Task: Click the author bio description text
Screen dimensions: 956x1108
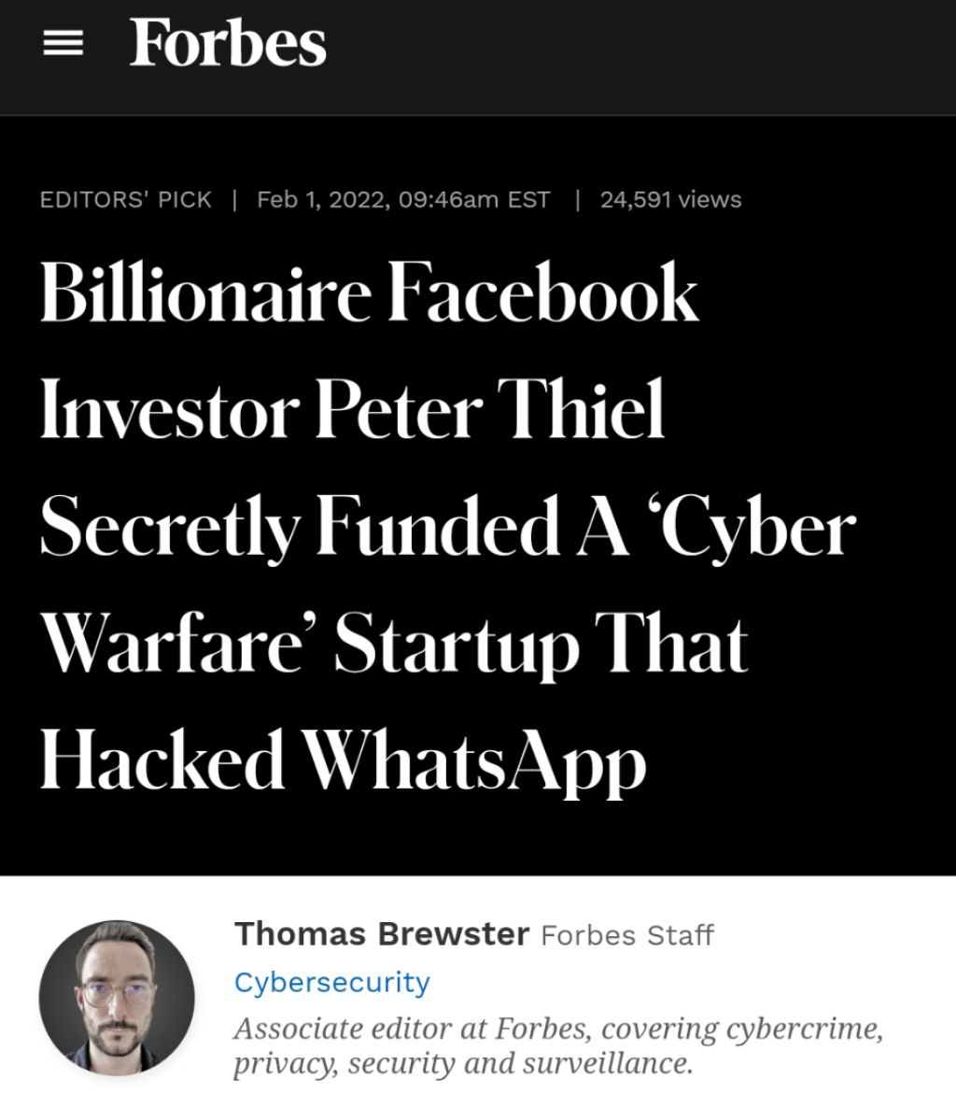Action: [x=557, y=1045]
